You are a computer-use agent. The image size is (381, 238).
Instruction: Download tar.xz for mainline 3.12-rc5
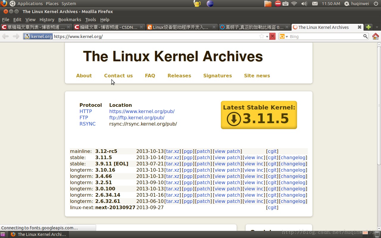click(173, 151)
